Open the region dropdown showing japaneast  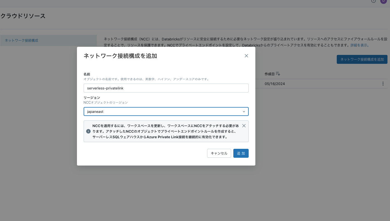coord(166,111)
